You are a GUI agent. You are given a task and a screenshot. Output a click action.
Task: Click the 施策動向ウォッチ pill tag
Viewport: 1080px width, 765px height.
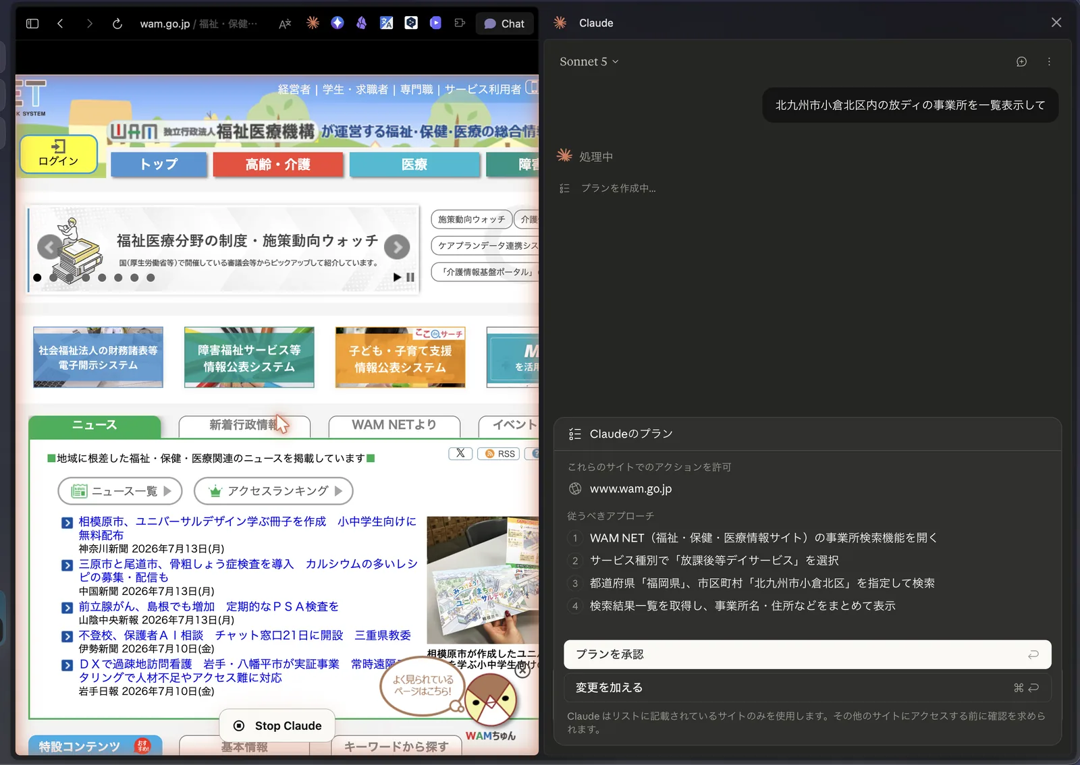coord(471,219)
